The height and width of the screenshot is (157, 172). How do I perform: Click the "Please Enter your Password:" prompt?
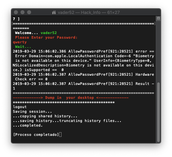46,37
